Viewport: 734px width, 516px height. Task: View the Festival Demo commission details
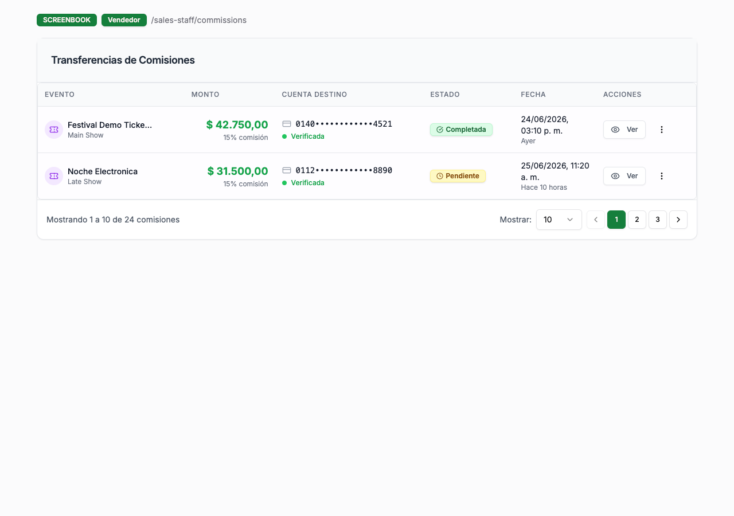point(624,130)
